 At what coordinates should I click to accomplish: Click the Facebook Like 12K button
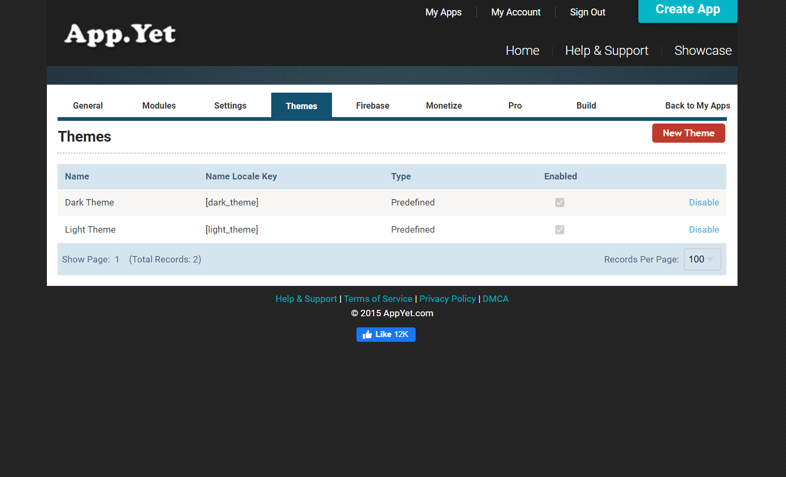(386, 334)
